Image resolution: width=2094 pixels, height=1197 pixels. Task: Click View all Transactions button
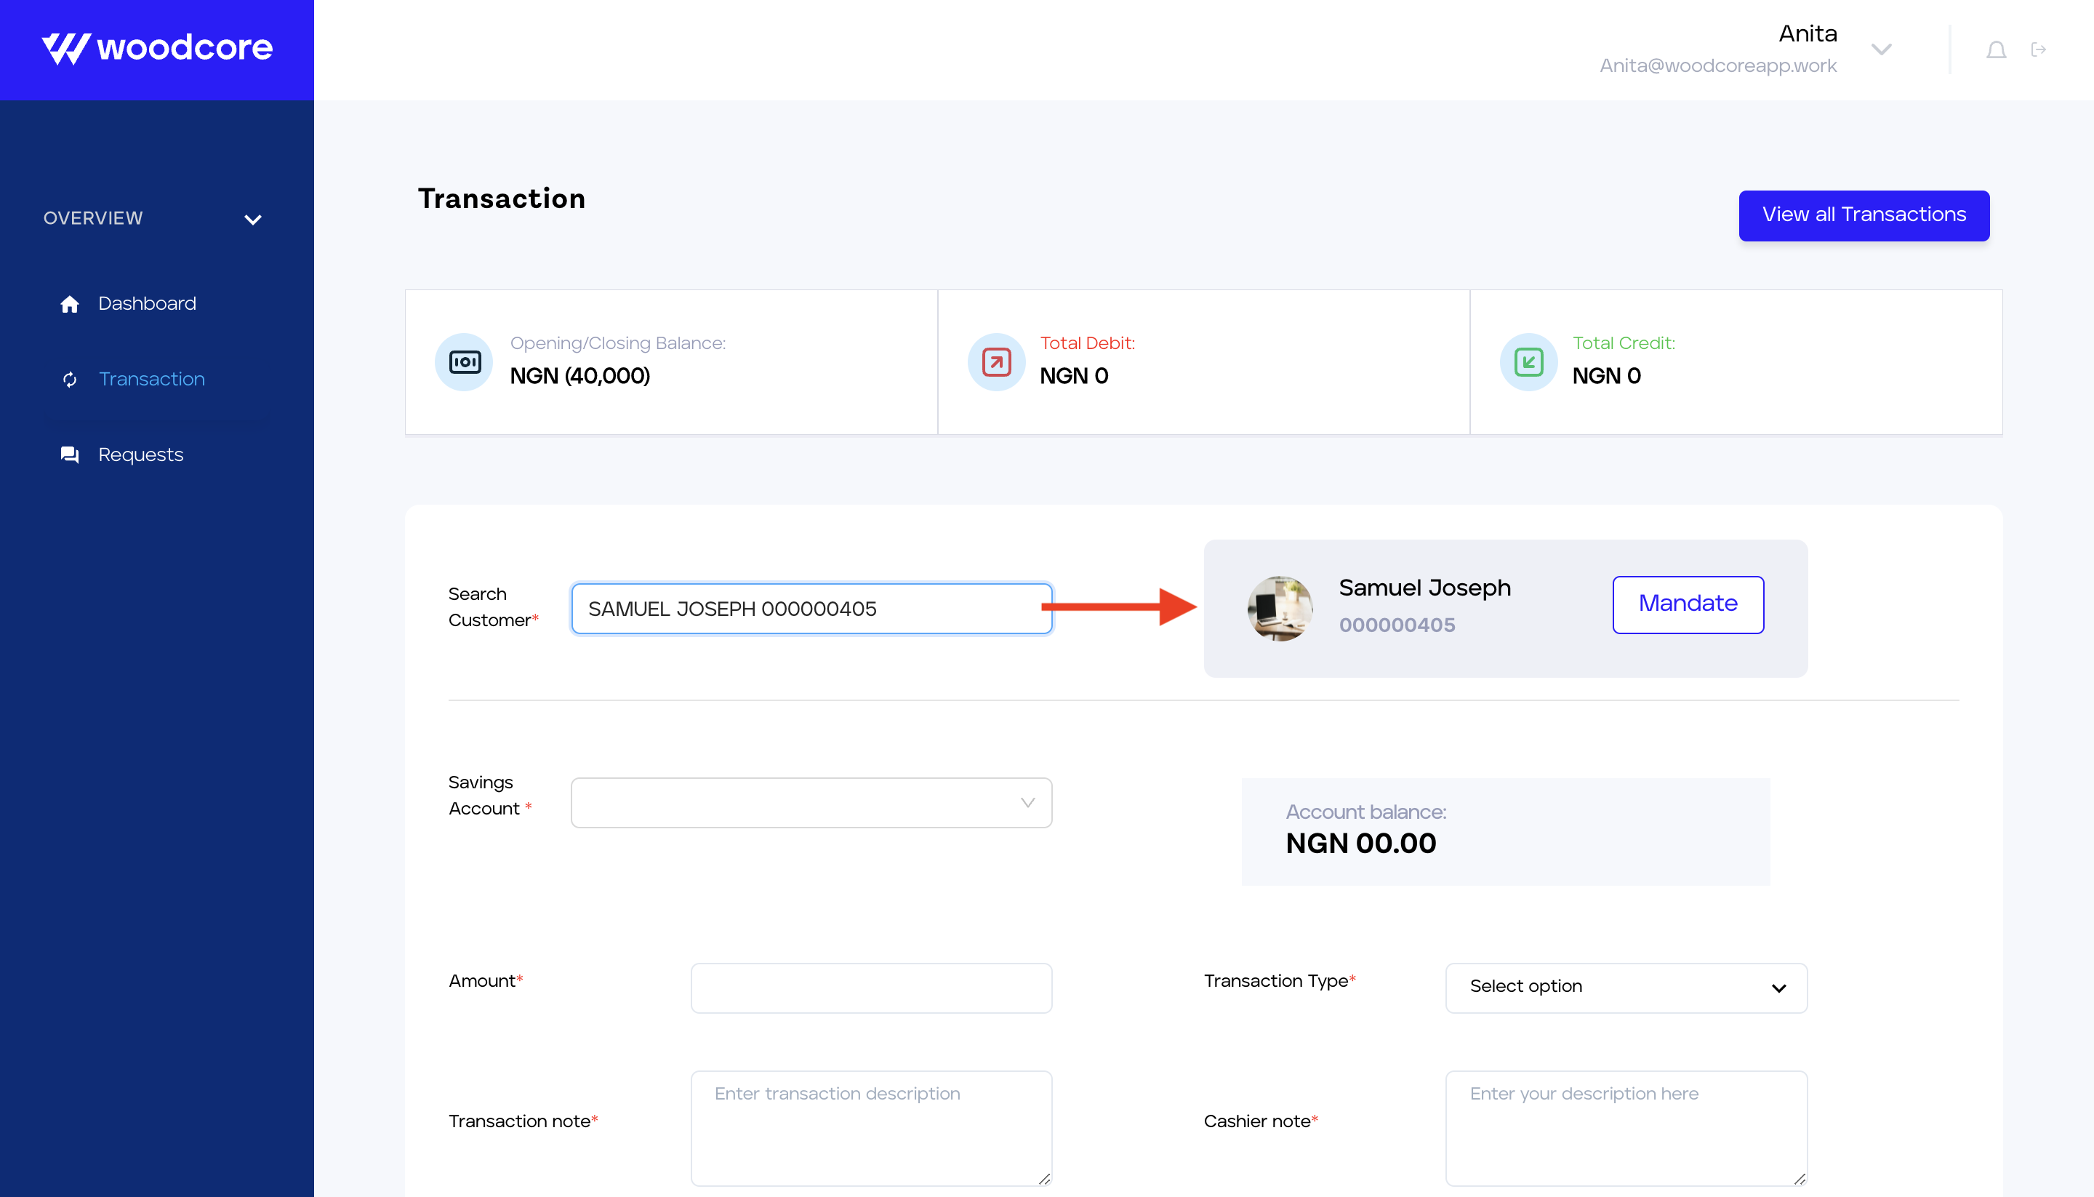coord(1863,215)
